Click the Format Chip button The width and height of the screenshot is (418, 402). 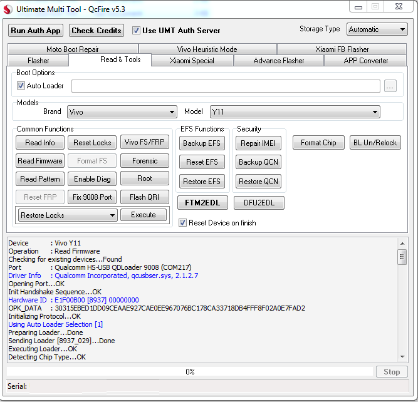click(318, 143)
